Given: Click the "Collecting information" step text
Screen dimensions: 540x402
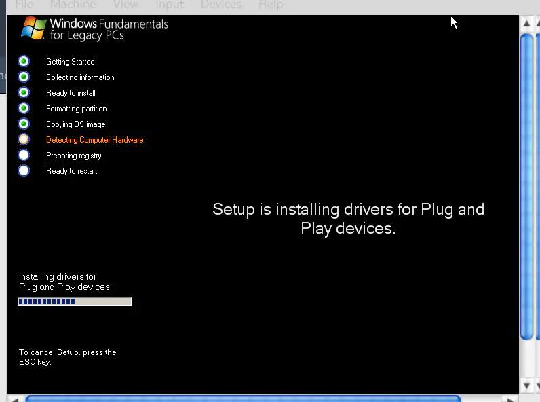Looking at the screenshot, I should point(80,77).
